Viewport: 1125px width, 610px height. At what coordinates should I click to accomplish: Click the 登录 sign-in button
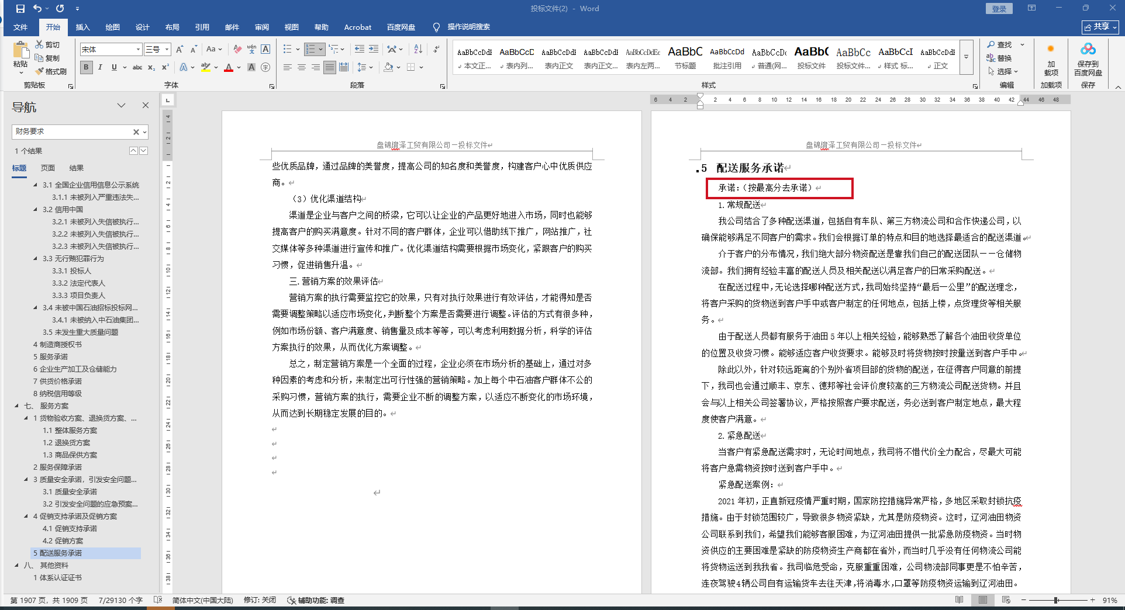coord(999,9)
